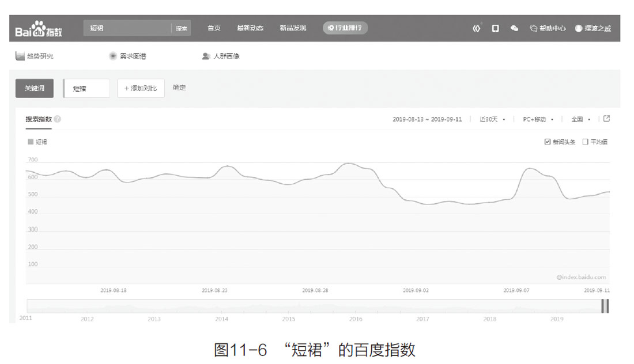This screenshot has height=364, width=634.
Task: Open the PC+移动 source dropdown
Action: coord(538,119)
